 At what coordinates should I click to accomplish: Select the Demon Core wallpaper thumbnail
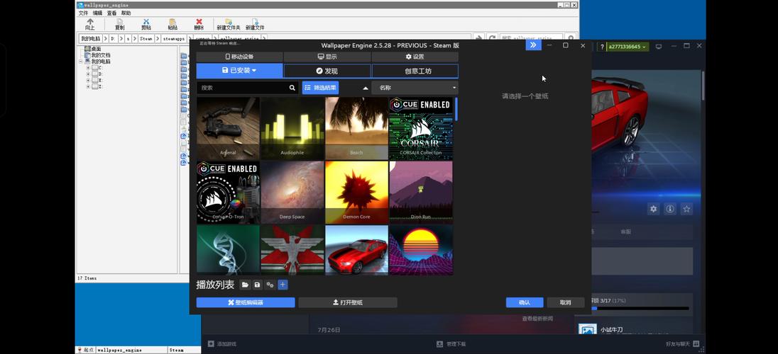point(356,192)
